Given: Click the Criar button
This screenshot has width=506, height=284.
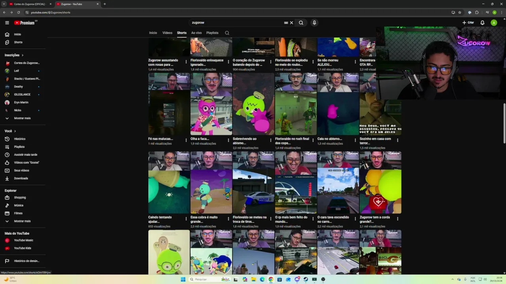Looking at the screenshot, I should tap(468, 22).
